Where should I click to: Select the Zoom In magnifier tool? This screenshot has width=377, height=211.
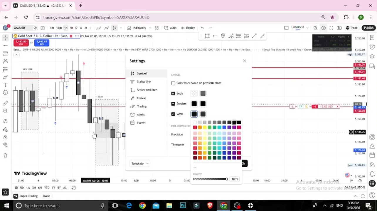(x=5, y=111)
